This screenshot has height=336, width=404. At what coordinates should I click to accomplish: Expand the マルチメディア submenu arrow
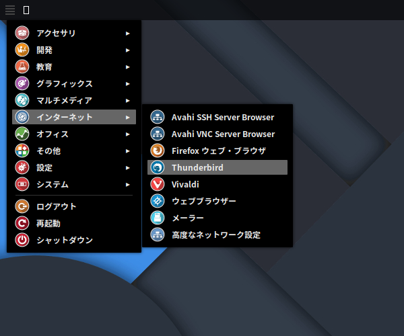[x=127, y=101]
